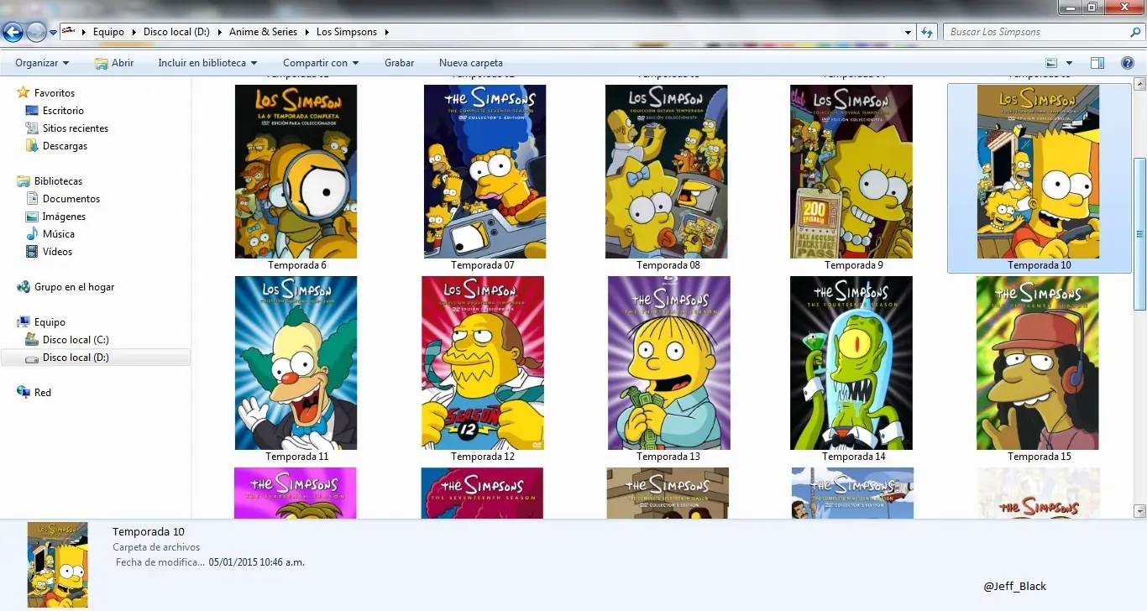
Task: Click the Forward navigation arrow button
Action: [36, 33]
